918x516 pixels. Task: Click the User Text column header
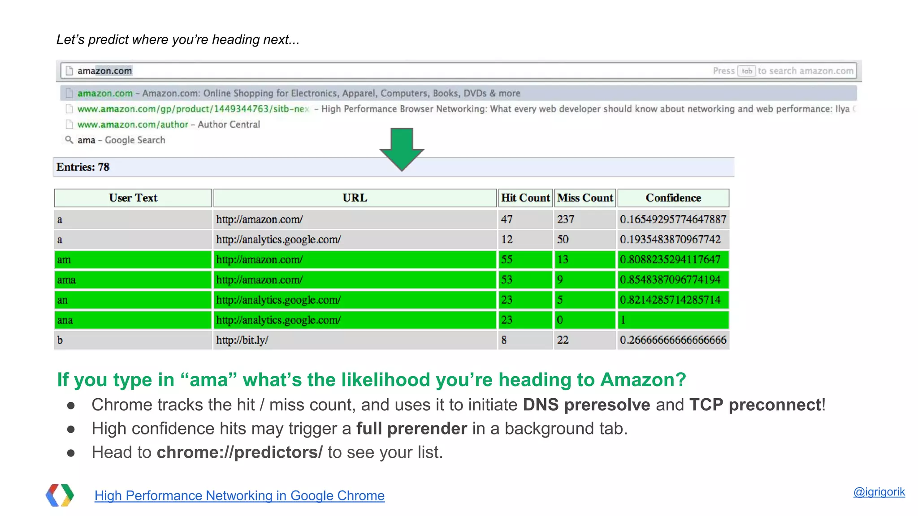point(133,198)
